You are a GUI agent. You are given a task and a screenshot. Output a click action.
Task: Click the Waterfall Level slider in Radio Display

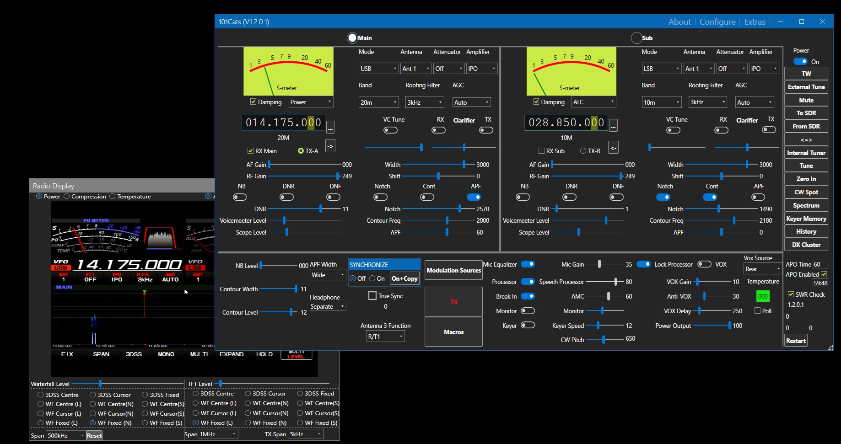point(127,384)
